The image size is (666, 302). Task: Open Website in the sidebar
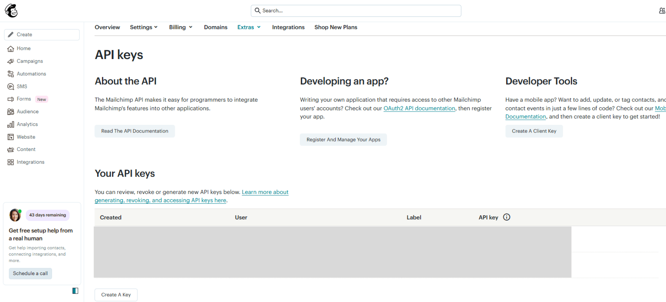pos(26,137)
